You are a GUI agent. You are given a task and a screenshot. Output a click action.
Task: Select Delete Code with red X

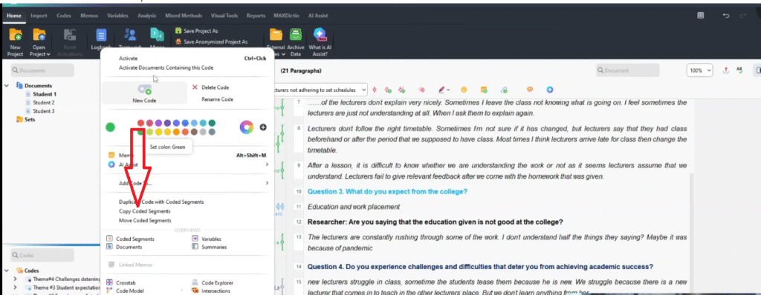click(x=210, y=87)
